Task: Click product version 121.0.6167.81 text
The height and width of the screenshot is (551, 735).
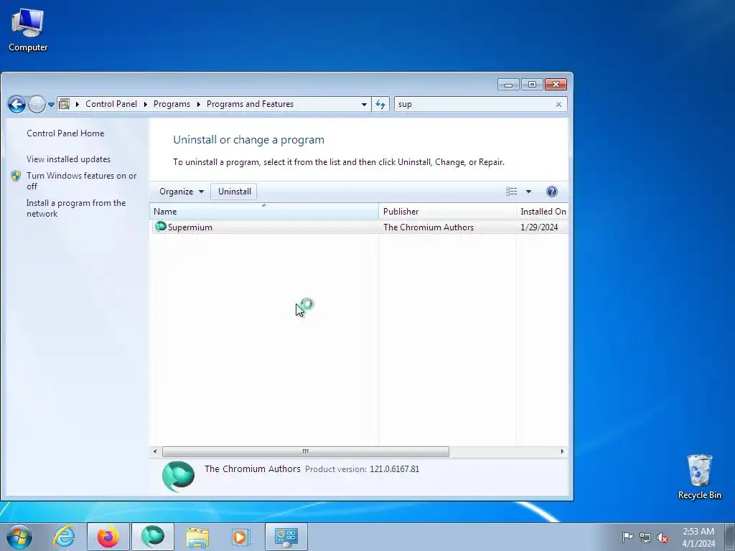Action: (394, 469)
